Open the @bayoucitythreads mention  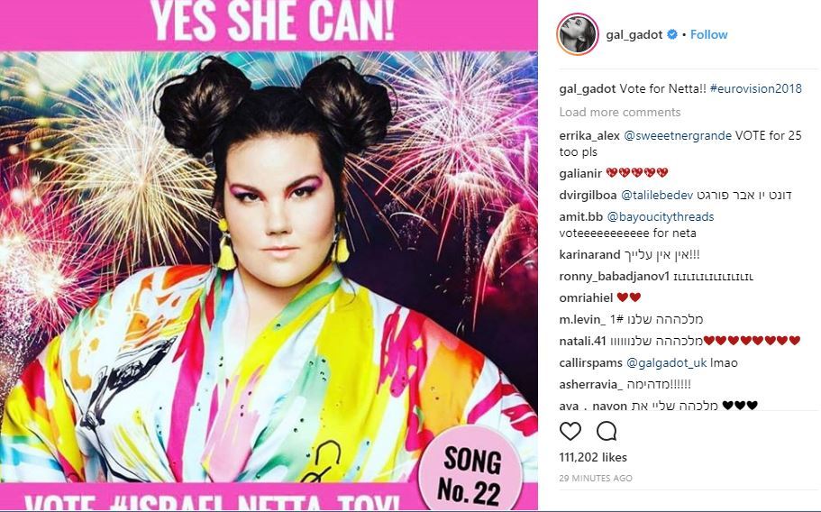pos(661,216)
